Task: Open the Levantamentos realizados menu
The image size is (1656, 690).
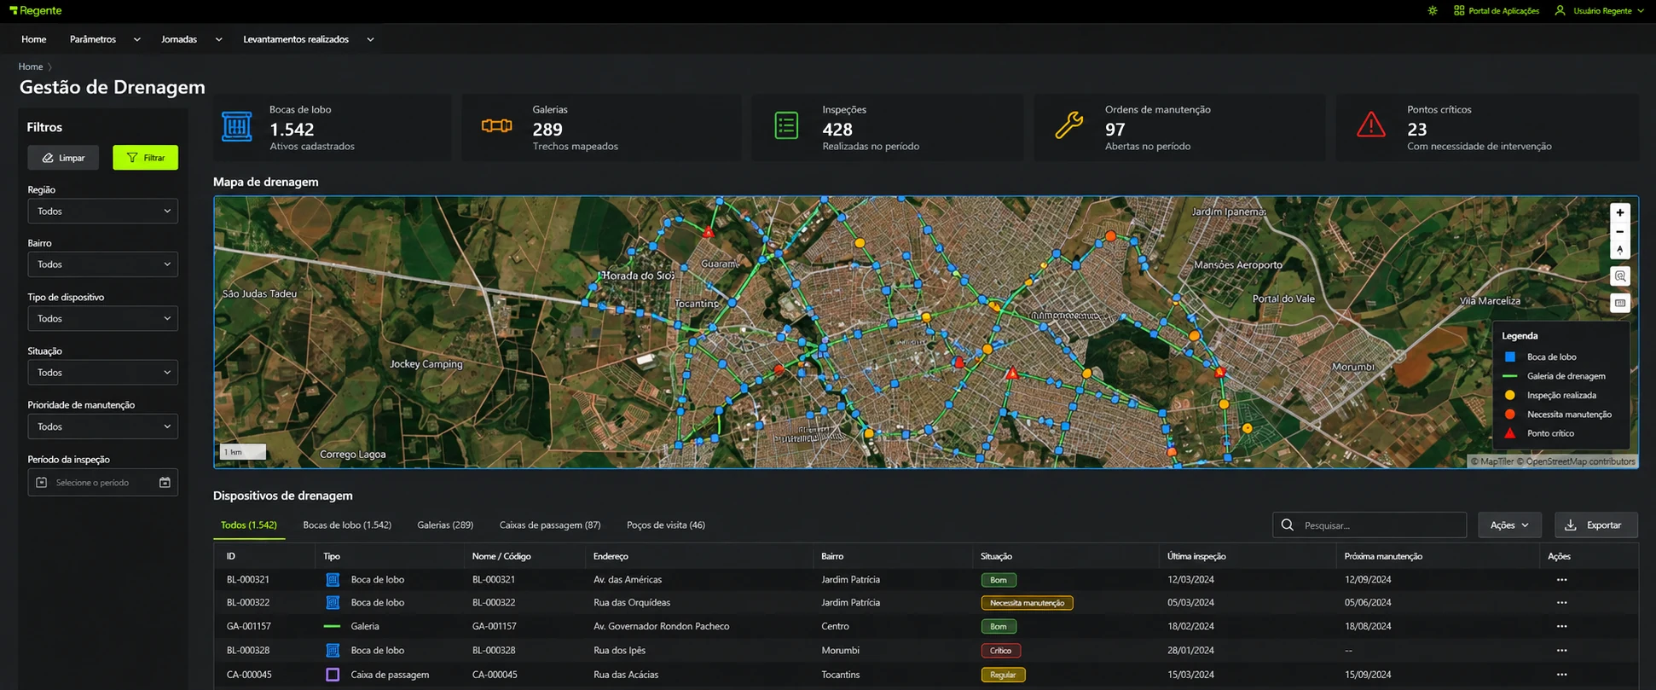Action: [309, 39]
